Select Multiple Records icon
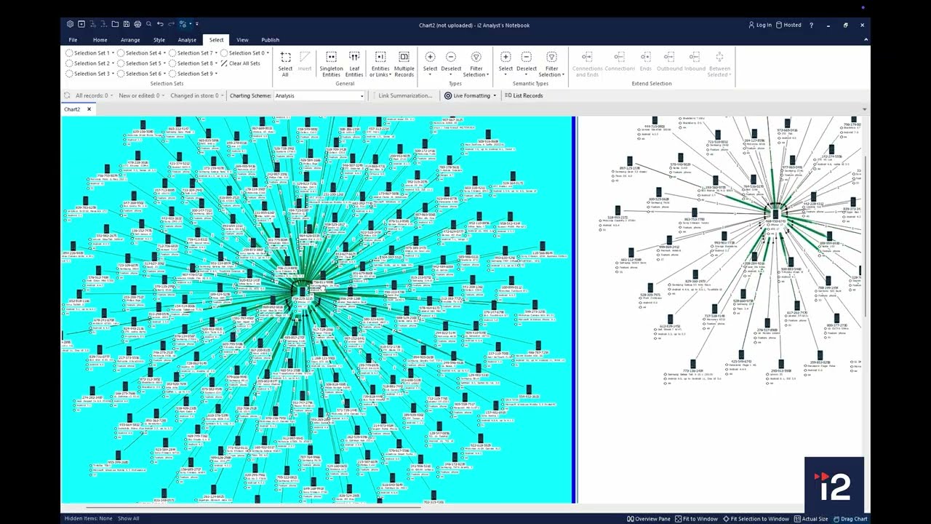 [x=404, y=57]
